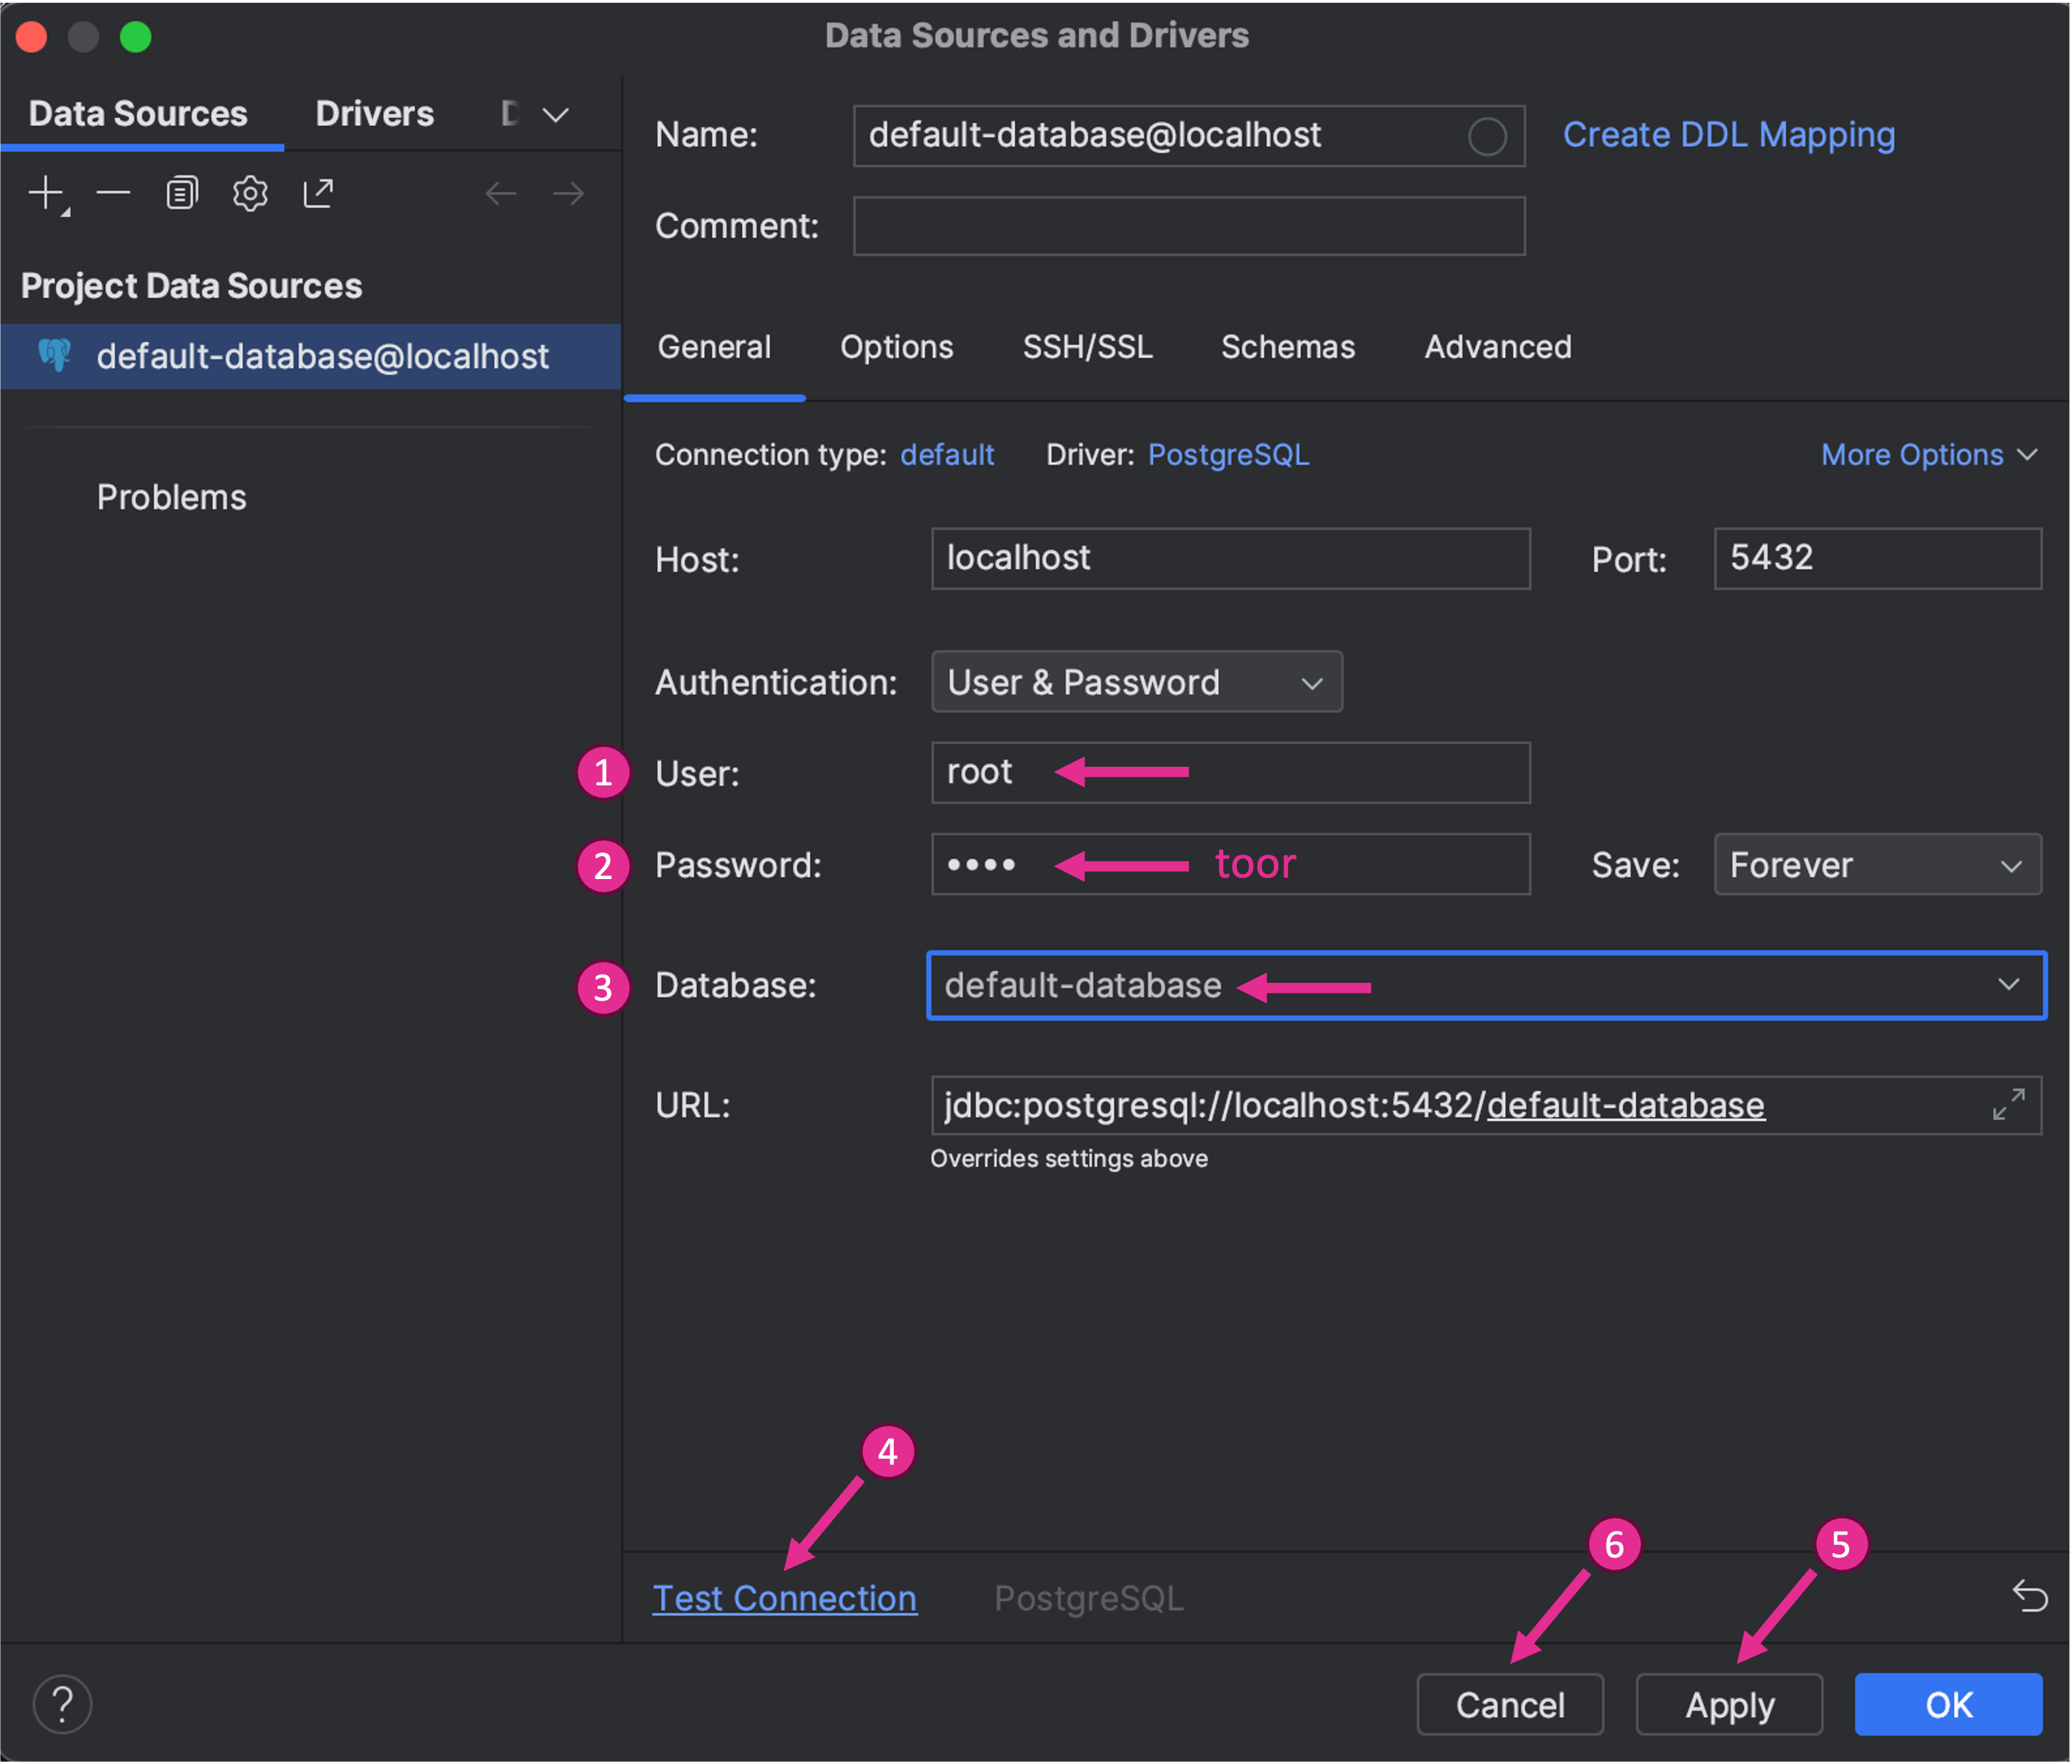2072x1764 pixels.
Task: Click the Cancel button
Action: click(x=1510, y=1704)
